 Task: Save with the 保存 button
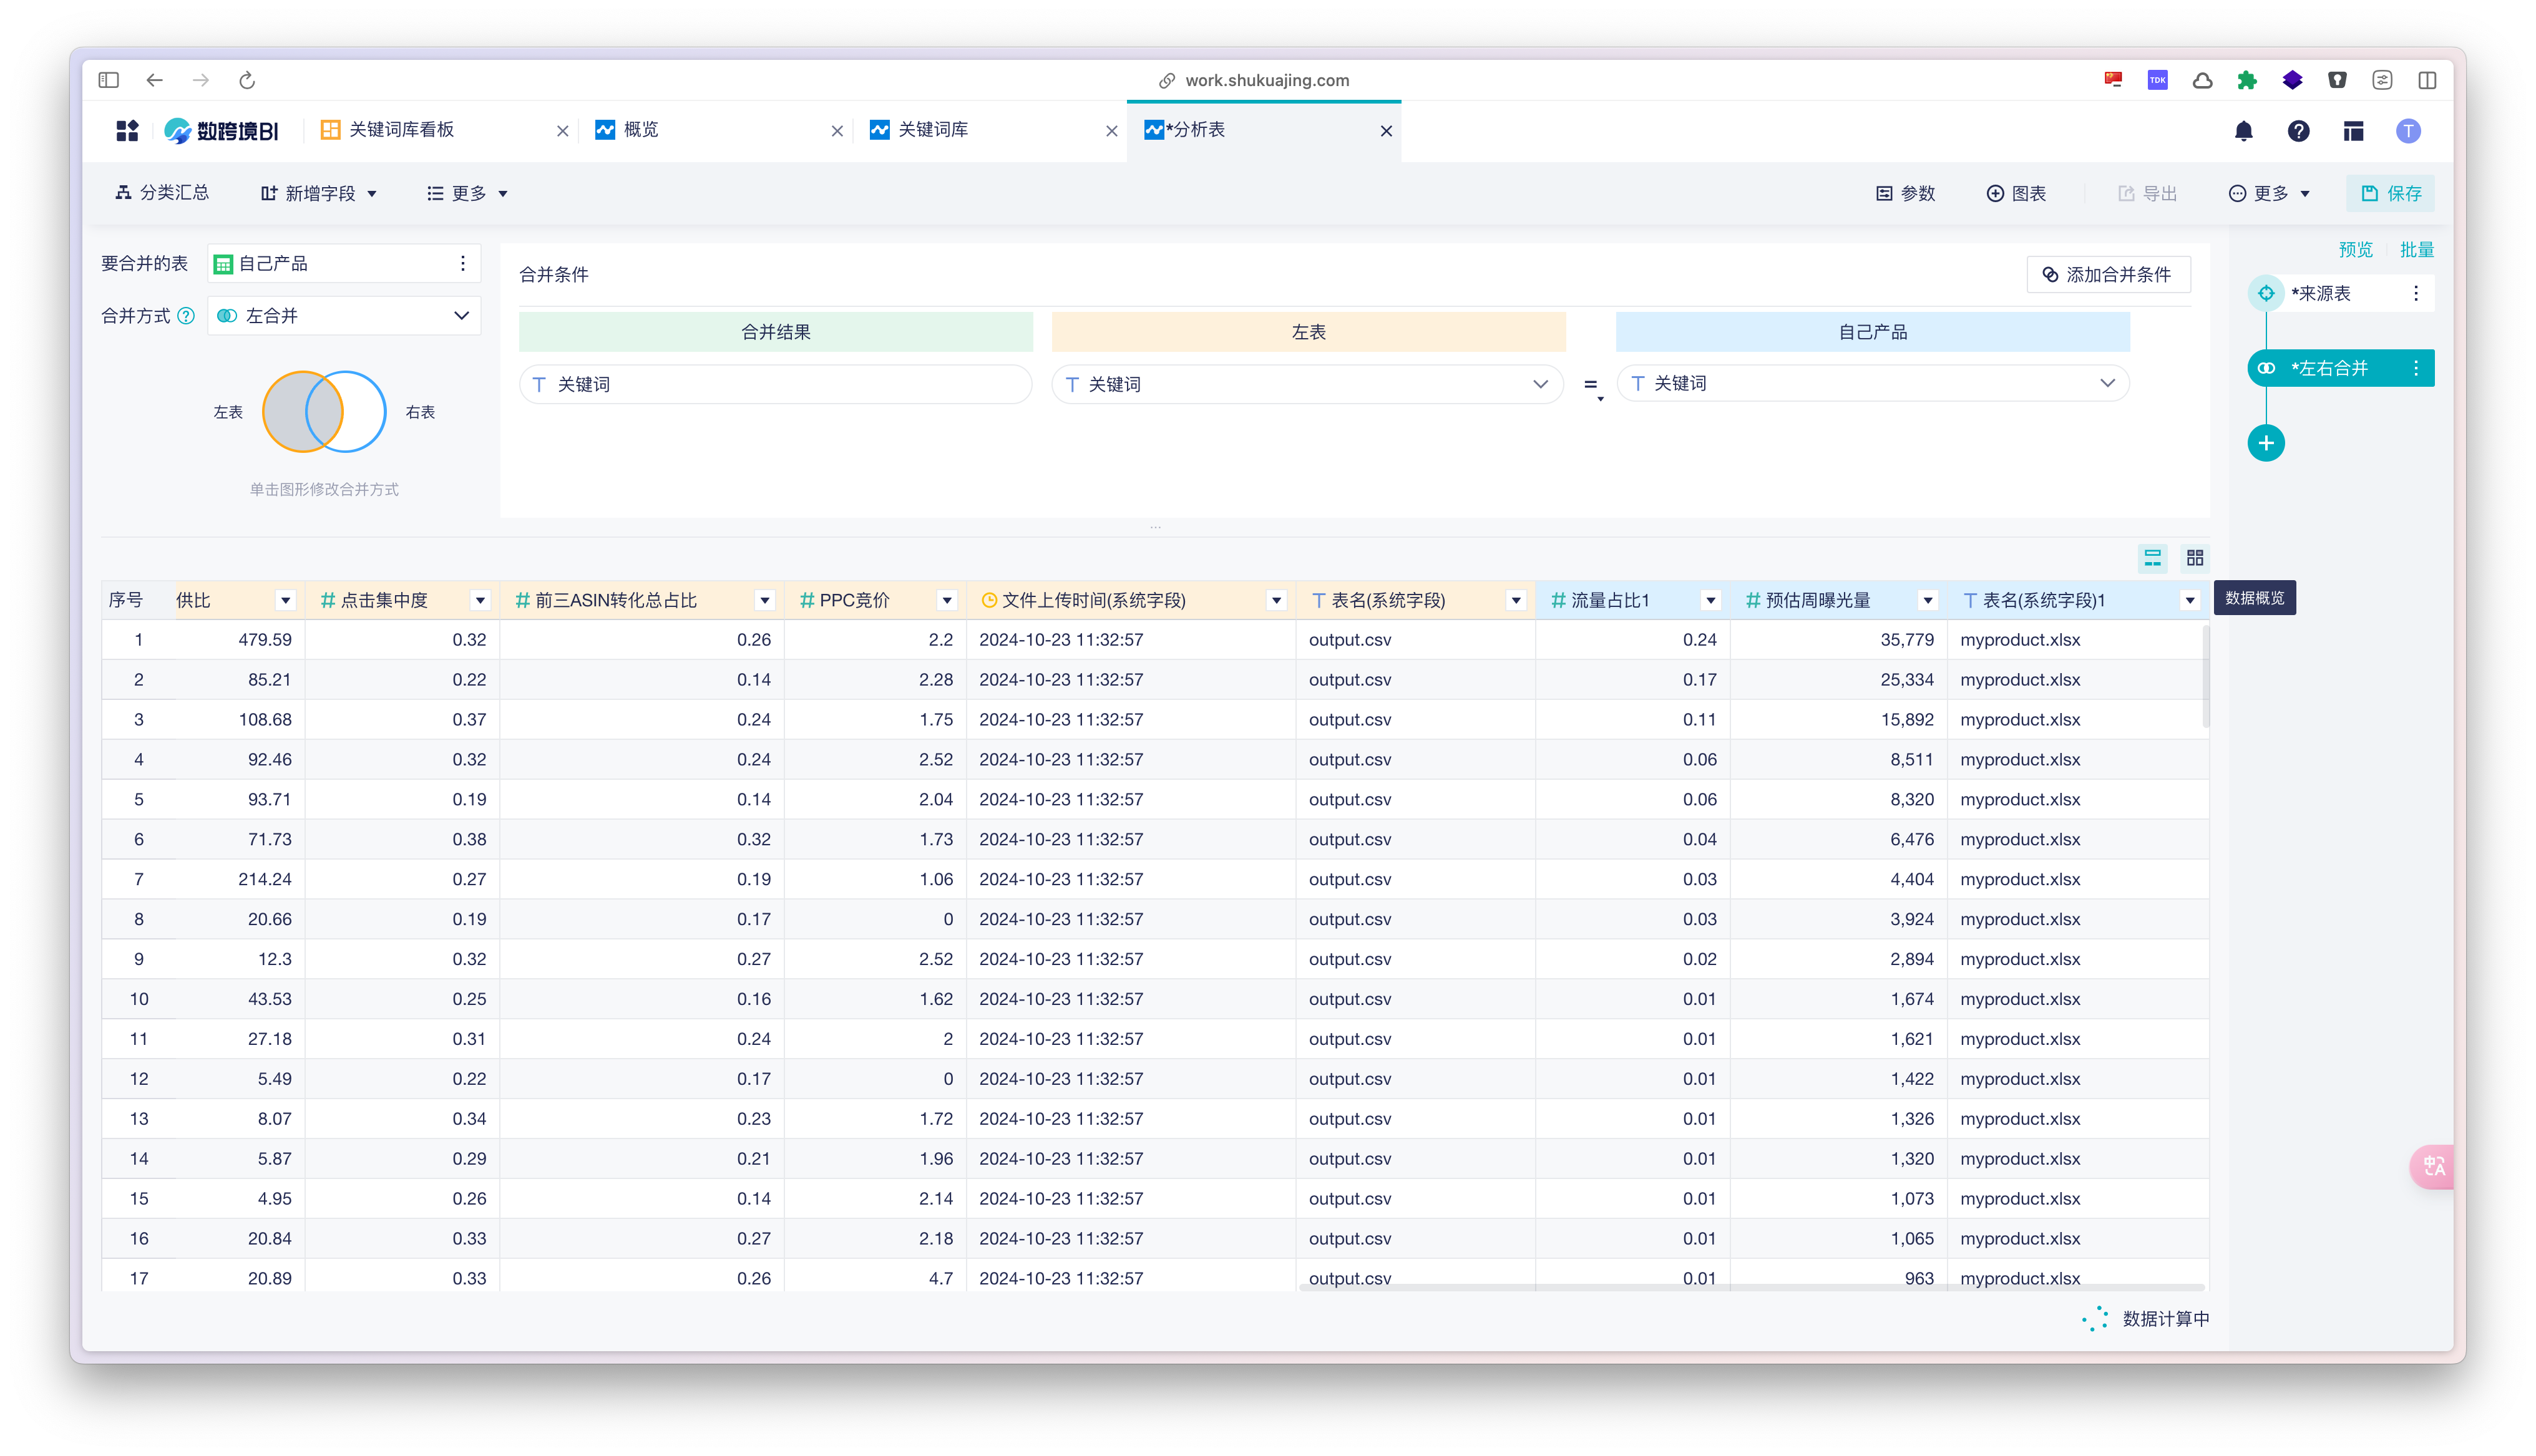(x=2391, y=193)
